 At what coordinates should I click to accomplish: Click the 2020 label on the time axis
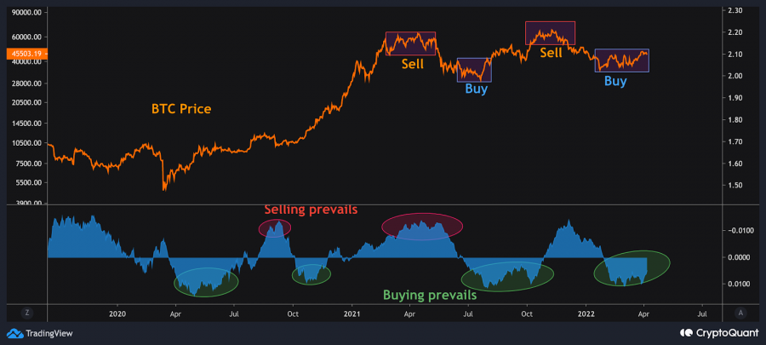pos(117,313)
